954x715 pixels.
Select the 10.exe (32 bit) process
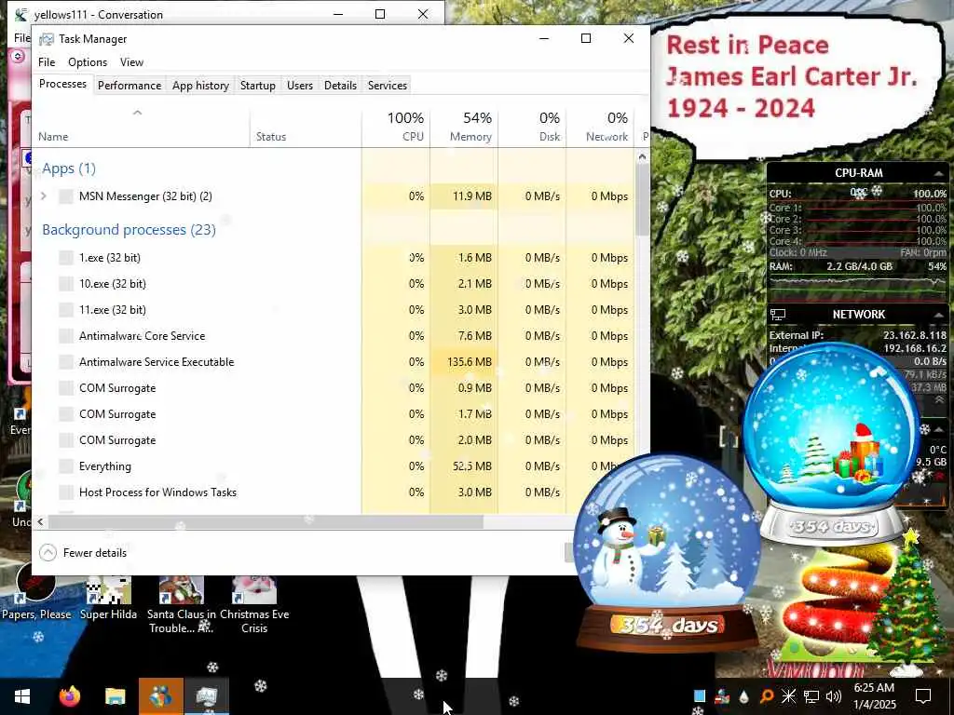334,284
